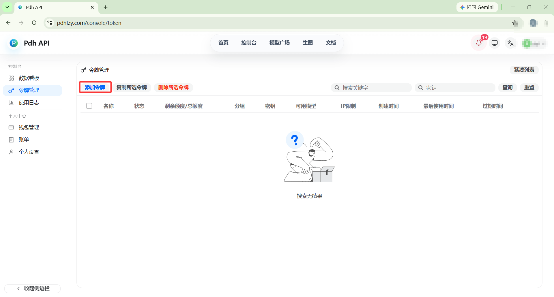The height and width of the screenshot is (297, 554).
Task: Click the 重置 reset button
Action: pyautogui.click(x=529, y=87)
